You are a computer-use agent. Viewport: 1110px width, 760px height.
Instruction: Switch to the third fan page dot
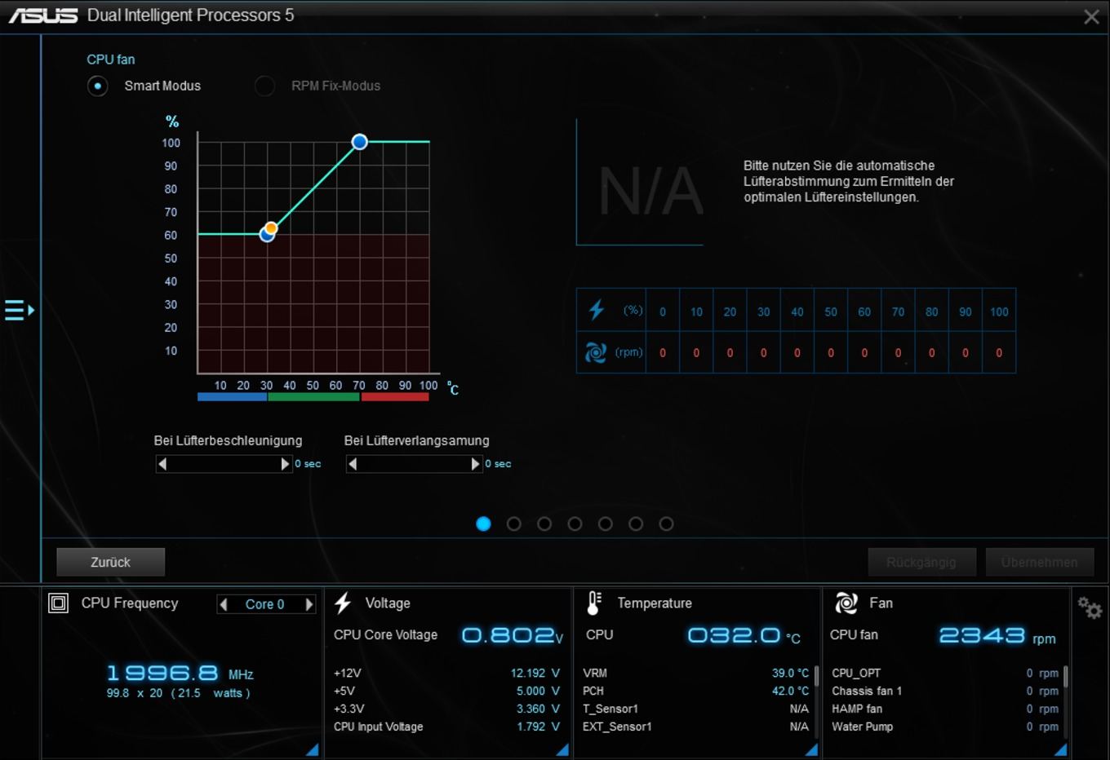click(x=544, y=524)
